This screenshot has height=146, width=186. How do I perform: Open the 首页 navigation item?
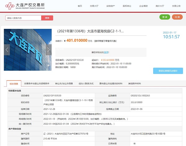point(80,6)
